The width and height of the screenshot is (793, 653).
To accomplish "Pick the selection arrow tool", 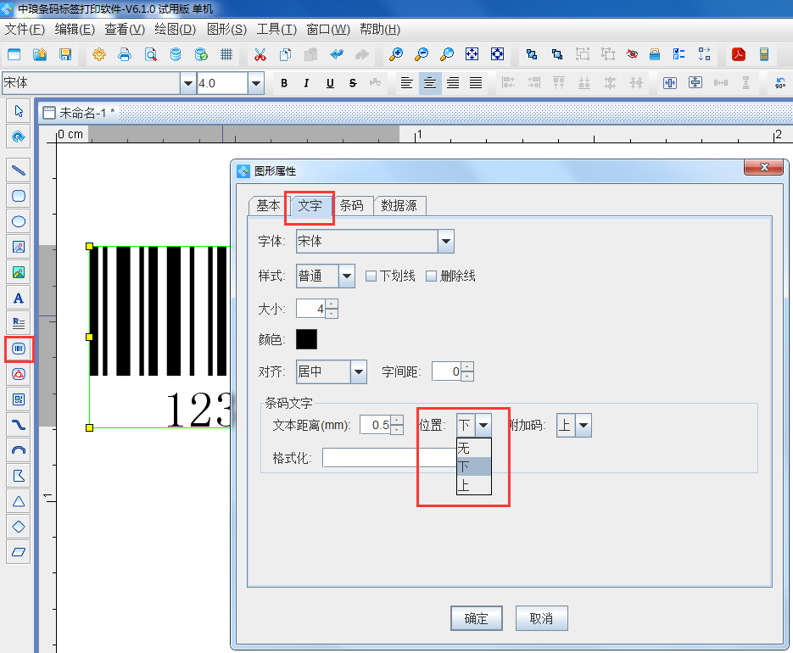I will (18, 110).
